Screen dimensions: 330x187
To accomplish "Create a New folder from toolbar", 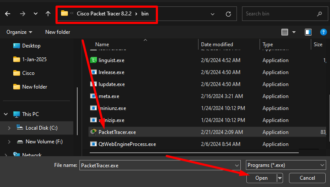I will click(x=58, y=32).
